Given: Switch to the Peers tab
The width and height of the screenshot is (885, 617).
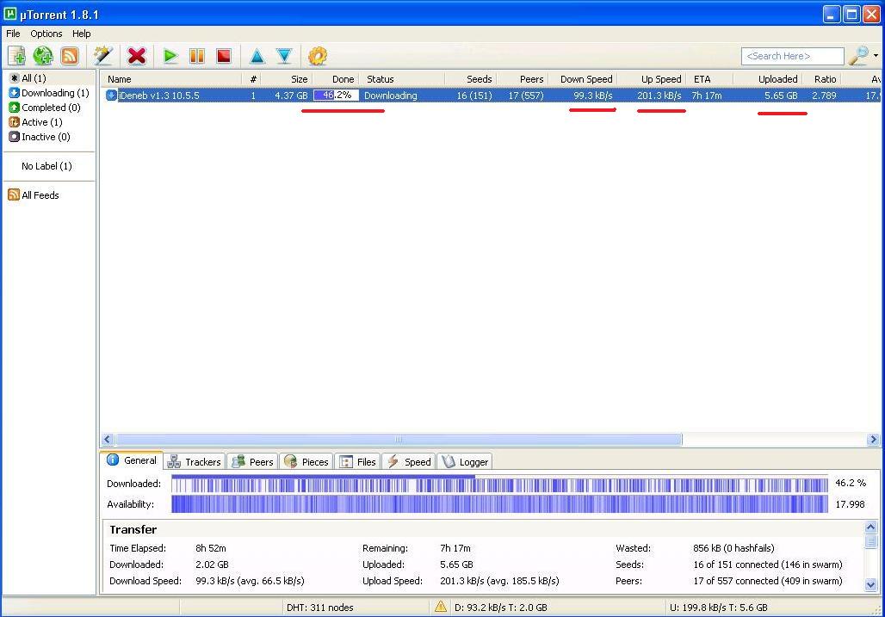Looking at the screenshot, I should pyautogui.click(x=253, y=462).
